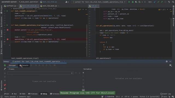Open the Favorites side panel
The width and height of the screenshot is (175, 98).
(x=1, y=85)
